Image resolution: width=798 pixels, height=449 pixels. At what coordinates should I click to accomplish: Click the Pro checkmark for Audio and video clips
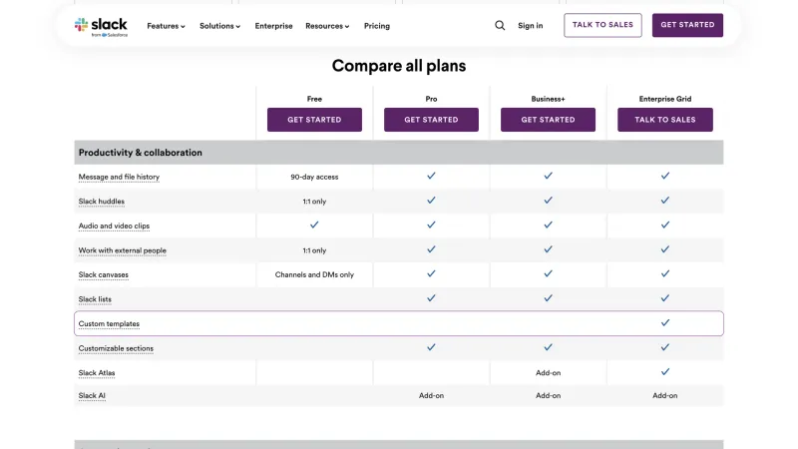pyautogui.click(x=431, y=224)
